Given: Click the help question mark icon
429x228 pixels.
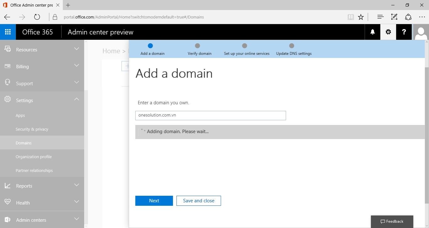Looking at the screenshot, I should click(404, 32).
